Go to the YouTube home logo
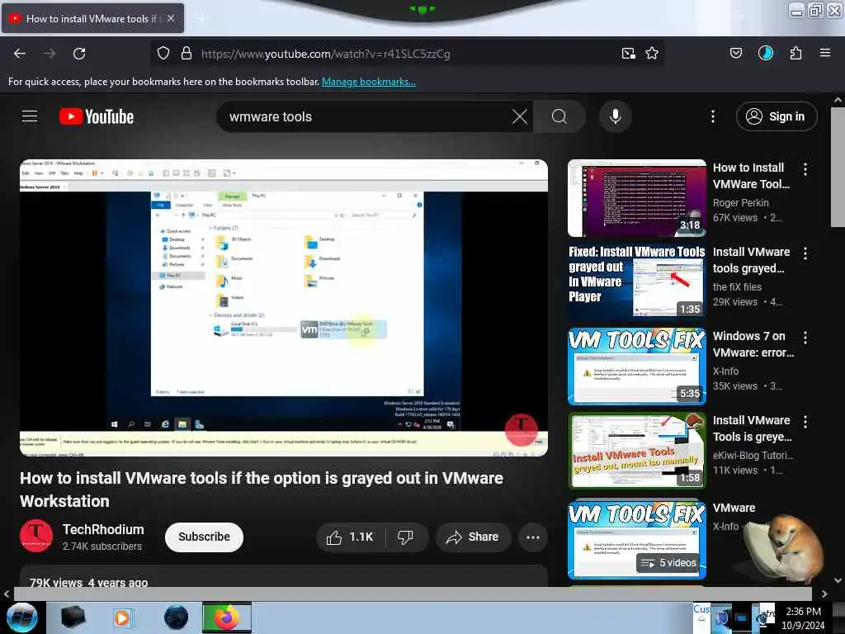 pos(97,116)
